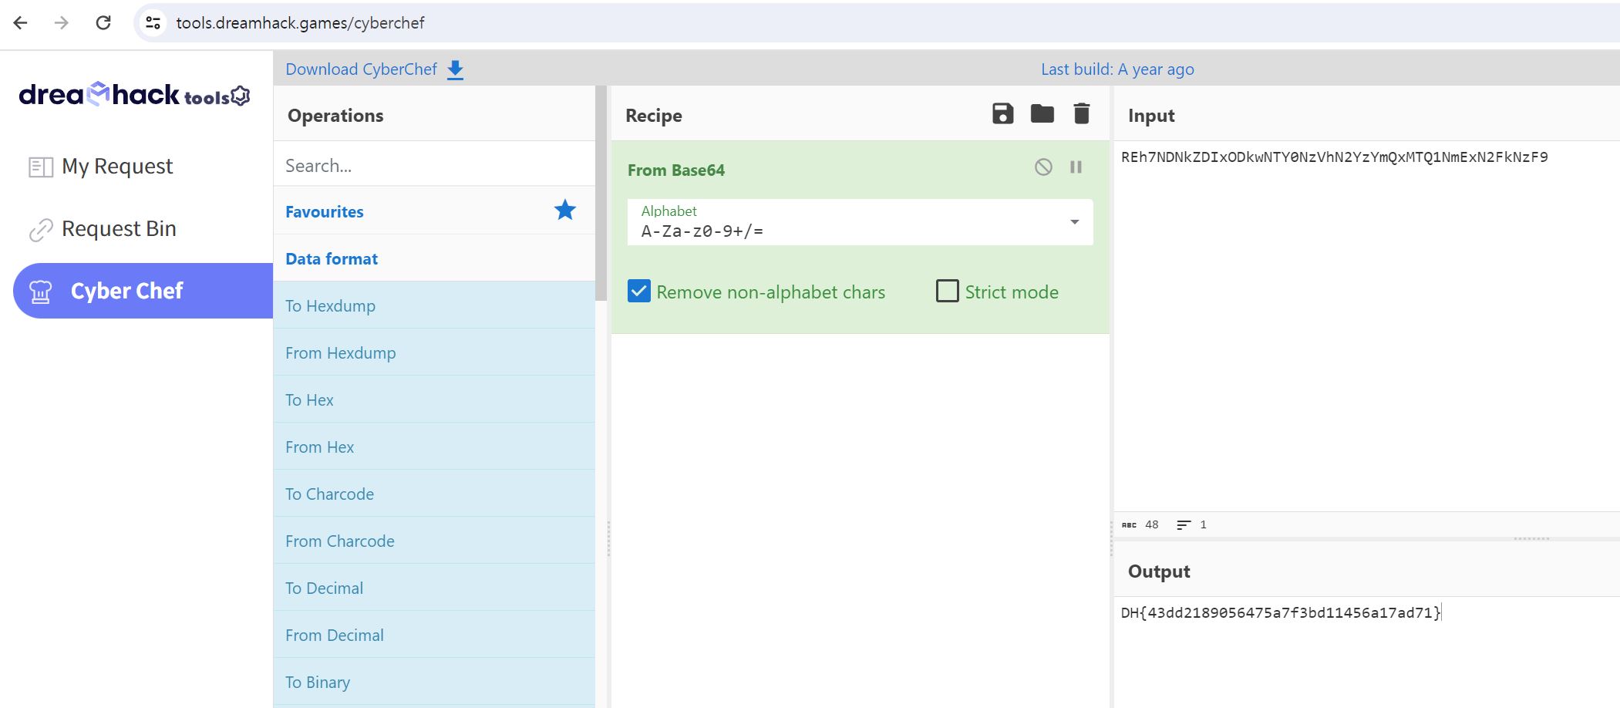The height and width of the screenshot is (708, 1620).
Task: Select the From Charcode operation
Action: pos(434,541)
